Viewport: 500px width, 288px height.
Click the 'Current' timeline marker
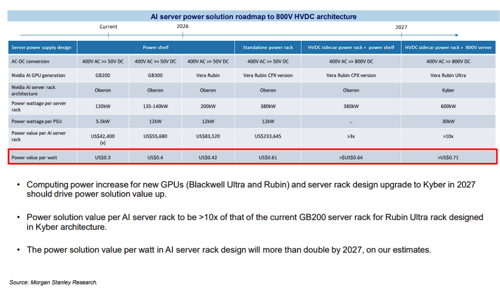point(108,27)
